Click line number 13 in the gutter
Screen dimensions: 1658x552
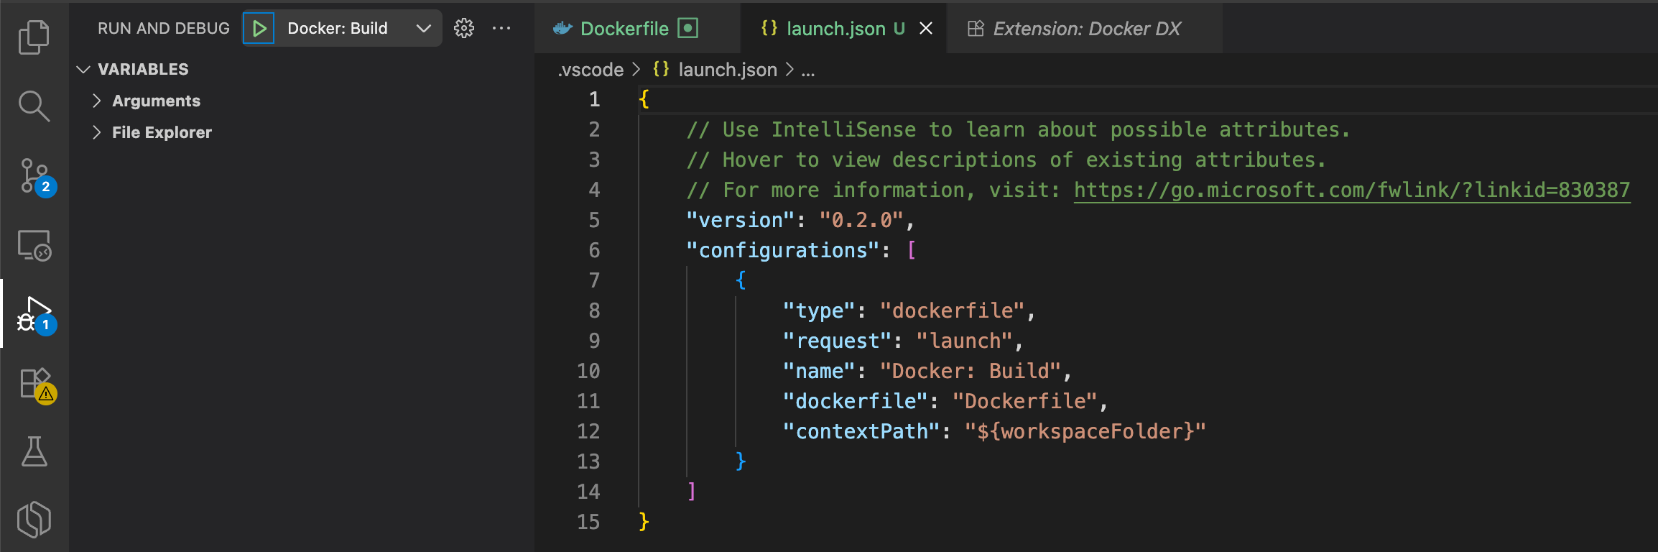pos(588,461)
